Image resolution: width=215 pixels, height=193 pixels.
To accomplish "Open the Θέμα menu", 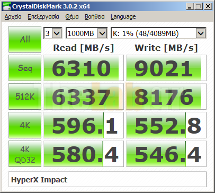I will (x=72, y=16).
